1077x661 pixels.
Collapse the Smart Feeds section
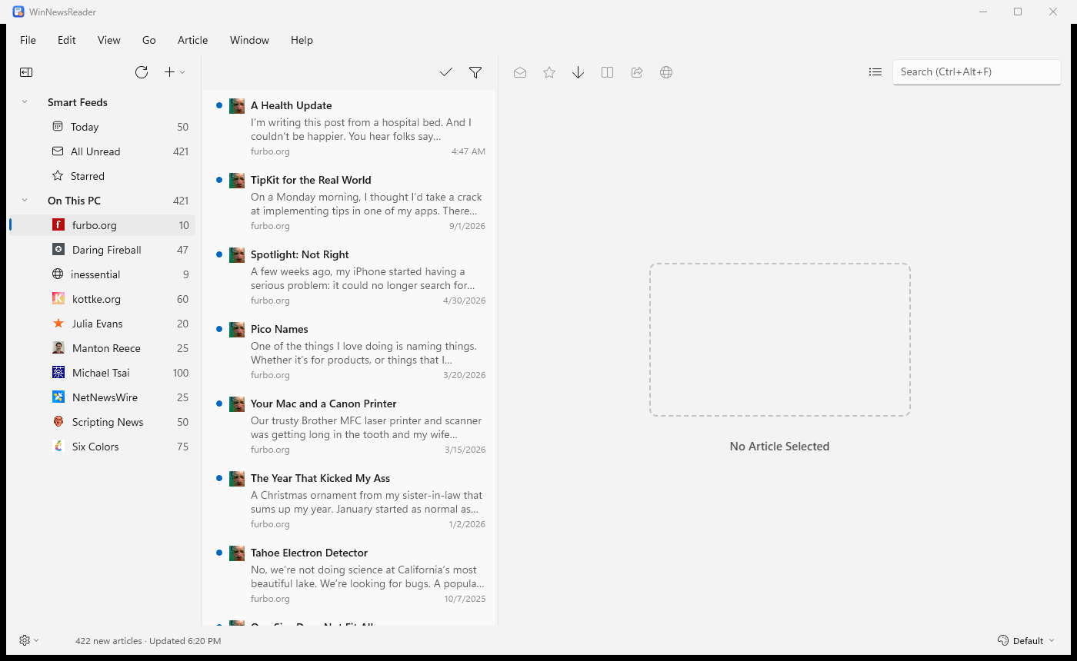(25, 102)
